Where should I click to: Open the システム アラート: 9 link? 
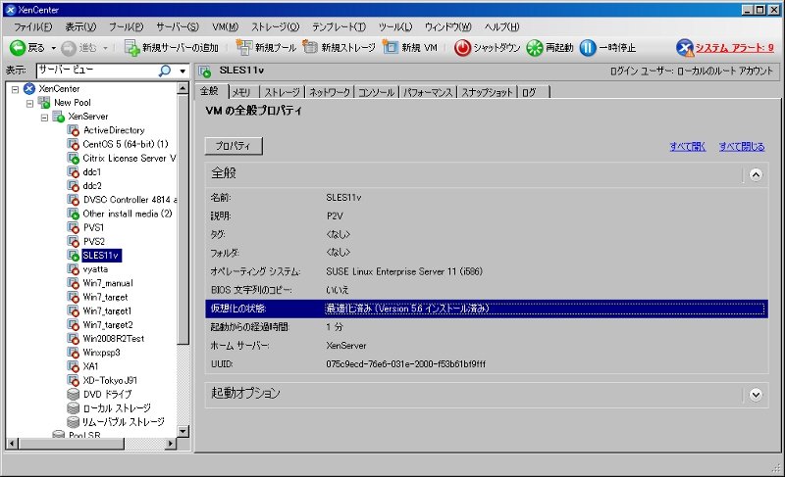pyautogui.click(x=734, y=48)
